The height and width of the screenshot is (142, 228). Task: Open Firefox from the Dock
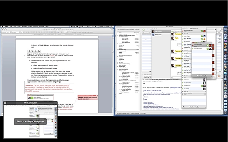click(x=226, y=44)
